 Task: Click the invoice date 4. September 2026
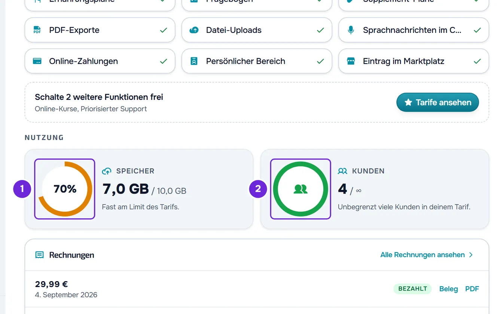(66, 295)
